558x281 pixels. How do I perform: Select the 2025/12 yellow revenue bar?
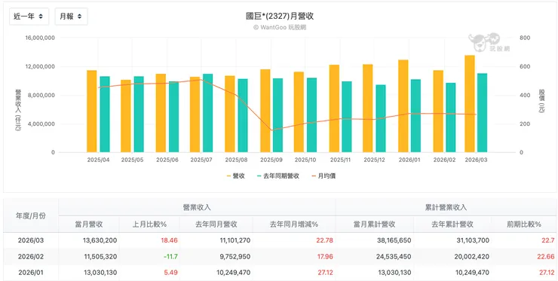point(368,108)
